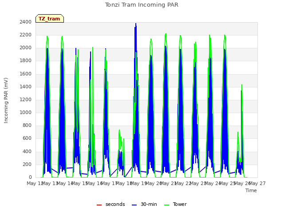Click the 400 y-axis tick label

click(x=27, y=151)
